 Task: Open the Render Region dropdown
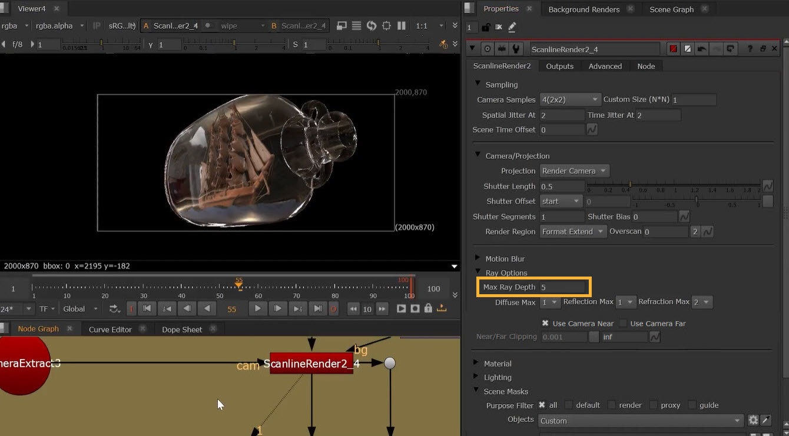click(573, 232)
